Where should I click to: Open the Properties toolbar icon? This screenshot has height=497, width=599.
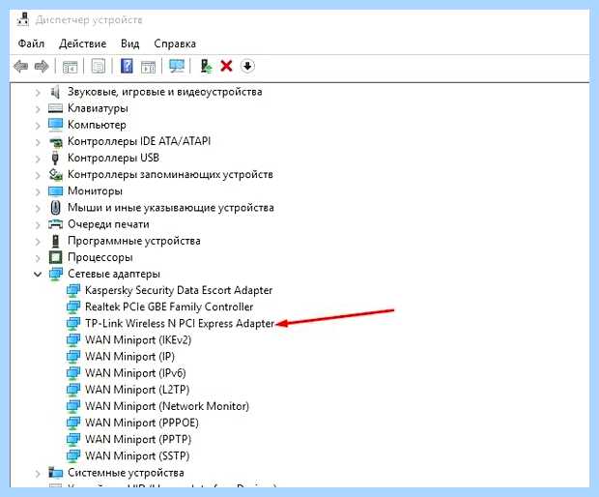point(99,66)
